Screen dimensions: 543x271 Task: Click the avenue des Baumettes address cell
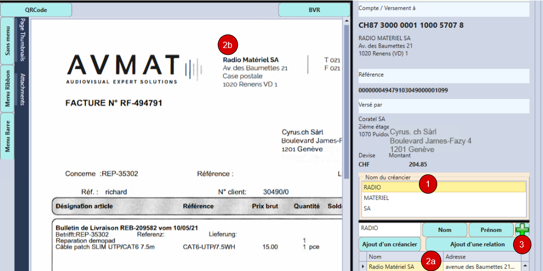click(x=482, y=266)
